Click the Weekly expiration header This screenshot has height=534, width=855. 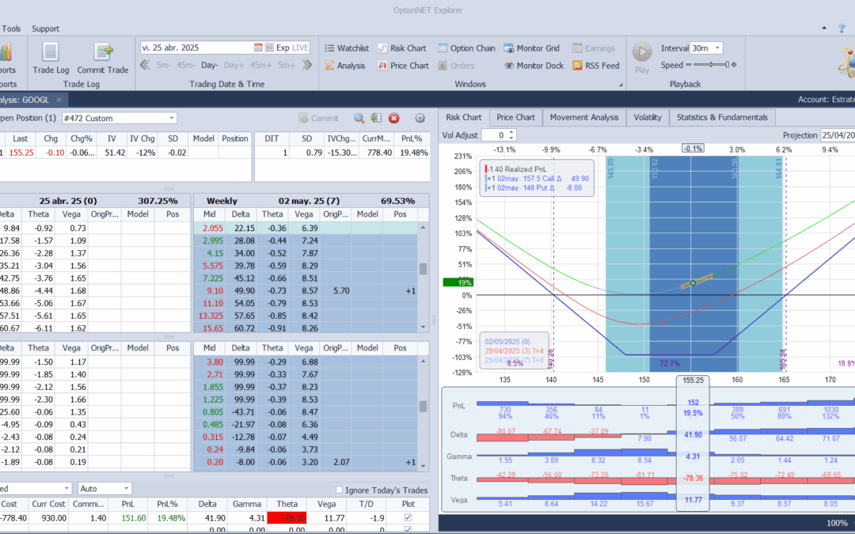[222, 200]
